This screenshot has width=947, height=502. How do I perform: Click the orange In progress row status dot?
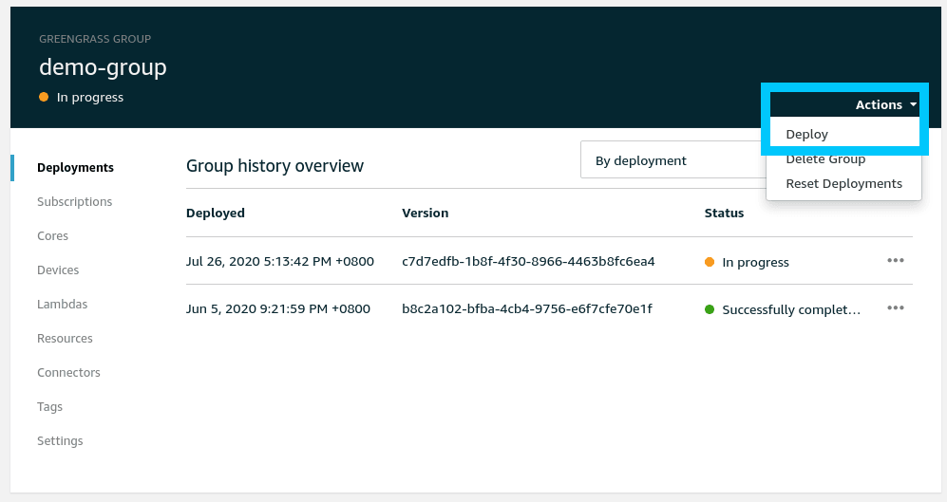tap(710, 262)
